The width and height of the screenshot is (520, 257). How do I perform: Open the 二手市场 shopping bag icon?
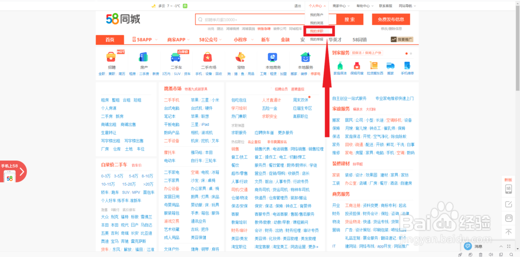(208, 57)
